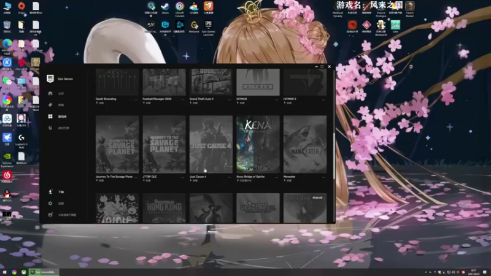491x276 pixels.
Task: Open the Xbox icon on the taskbar
Action: pyautogui.click(x=23, y=272)
